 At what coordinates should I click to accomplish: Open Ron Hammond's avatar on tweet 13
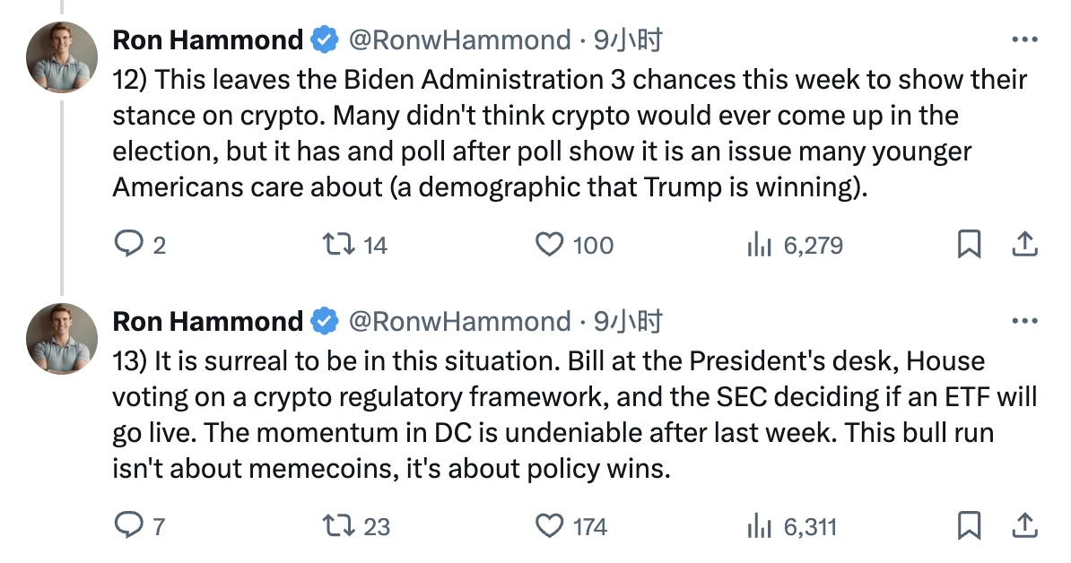pos(61,338)
